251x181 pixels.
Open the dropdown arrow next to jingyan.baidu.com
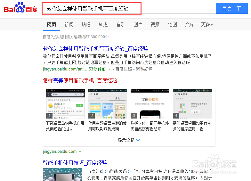[80, 152]
